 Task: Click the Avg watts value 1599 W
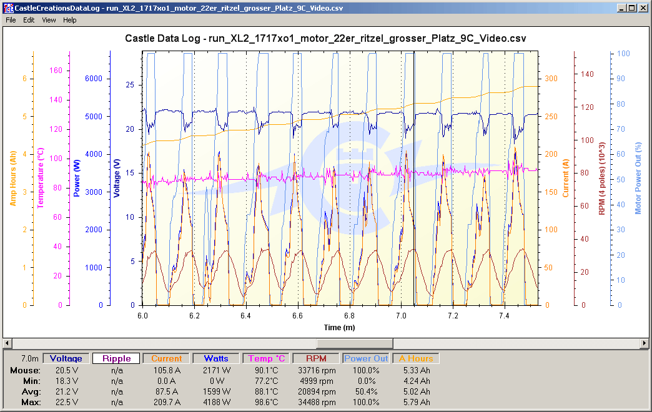pyautogui.click(x=217, y=391)
